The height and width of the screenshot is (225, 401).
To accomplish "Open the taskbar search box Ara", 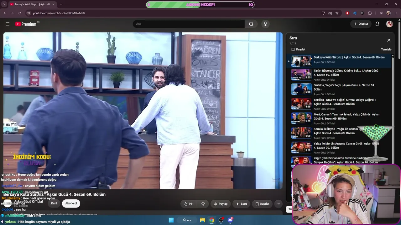I will 187,220.
